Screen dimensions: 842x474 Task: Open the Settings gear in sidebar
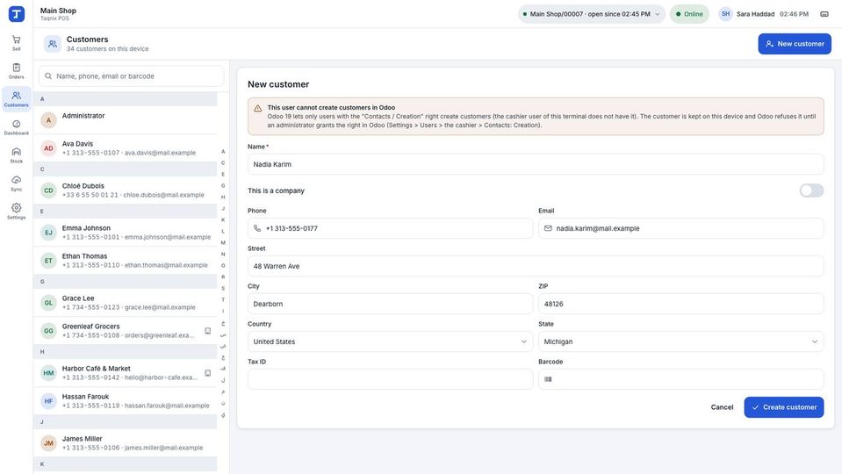point(16,212)
